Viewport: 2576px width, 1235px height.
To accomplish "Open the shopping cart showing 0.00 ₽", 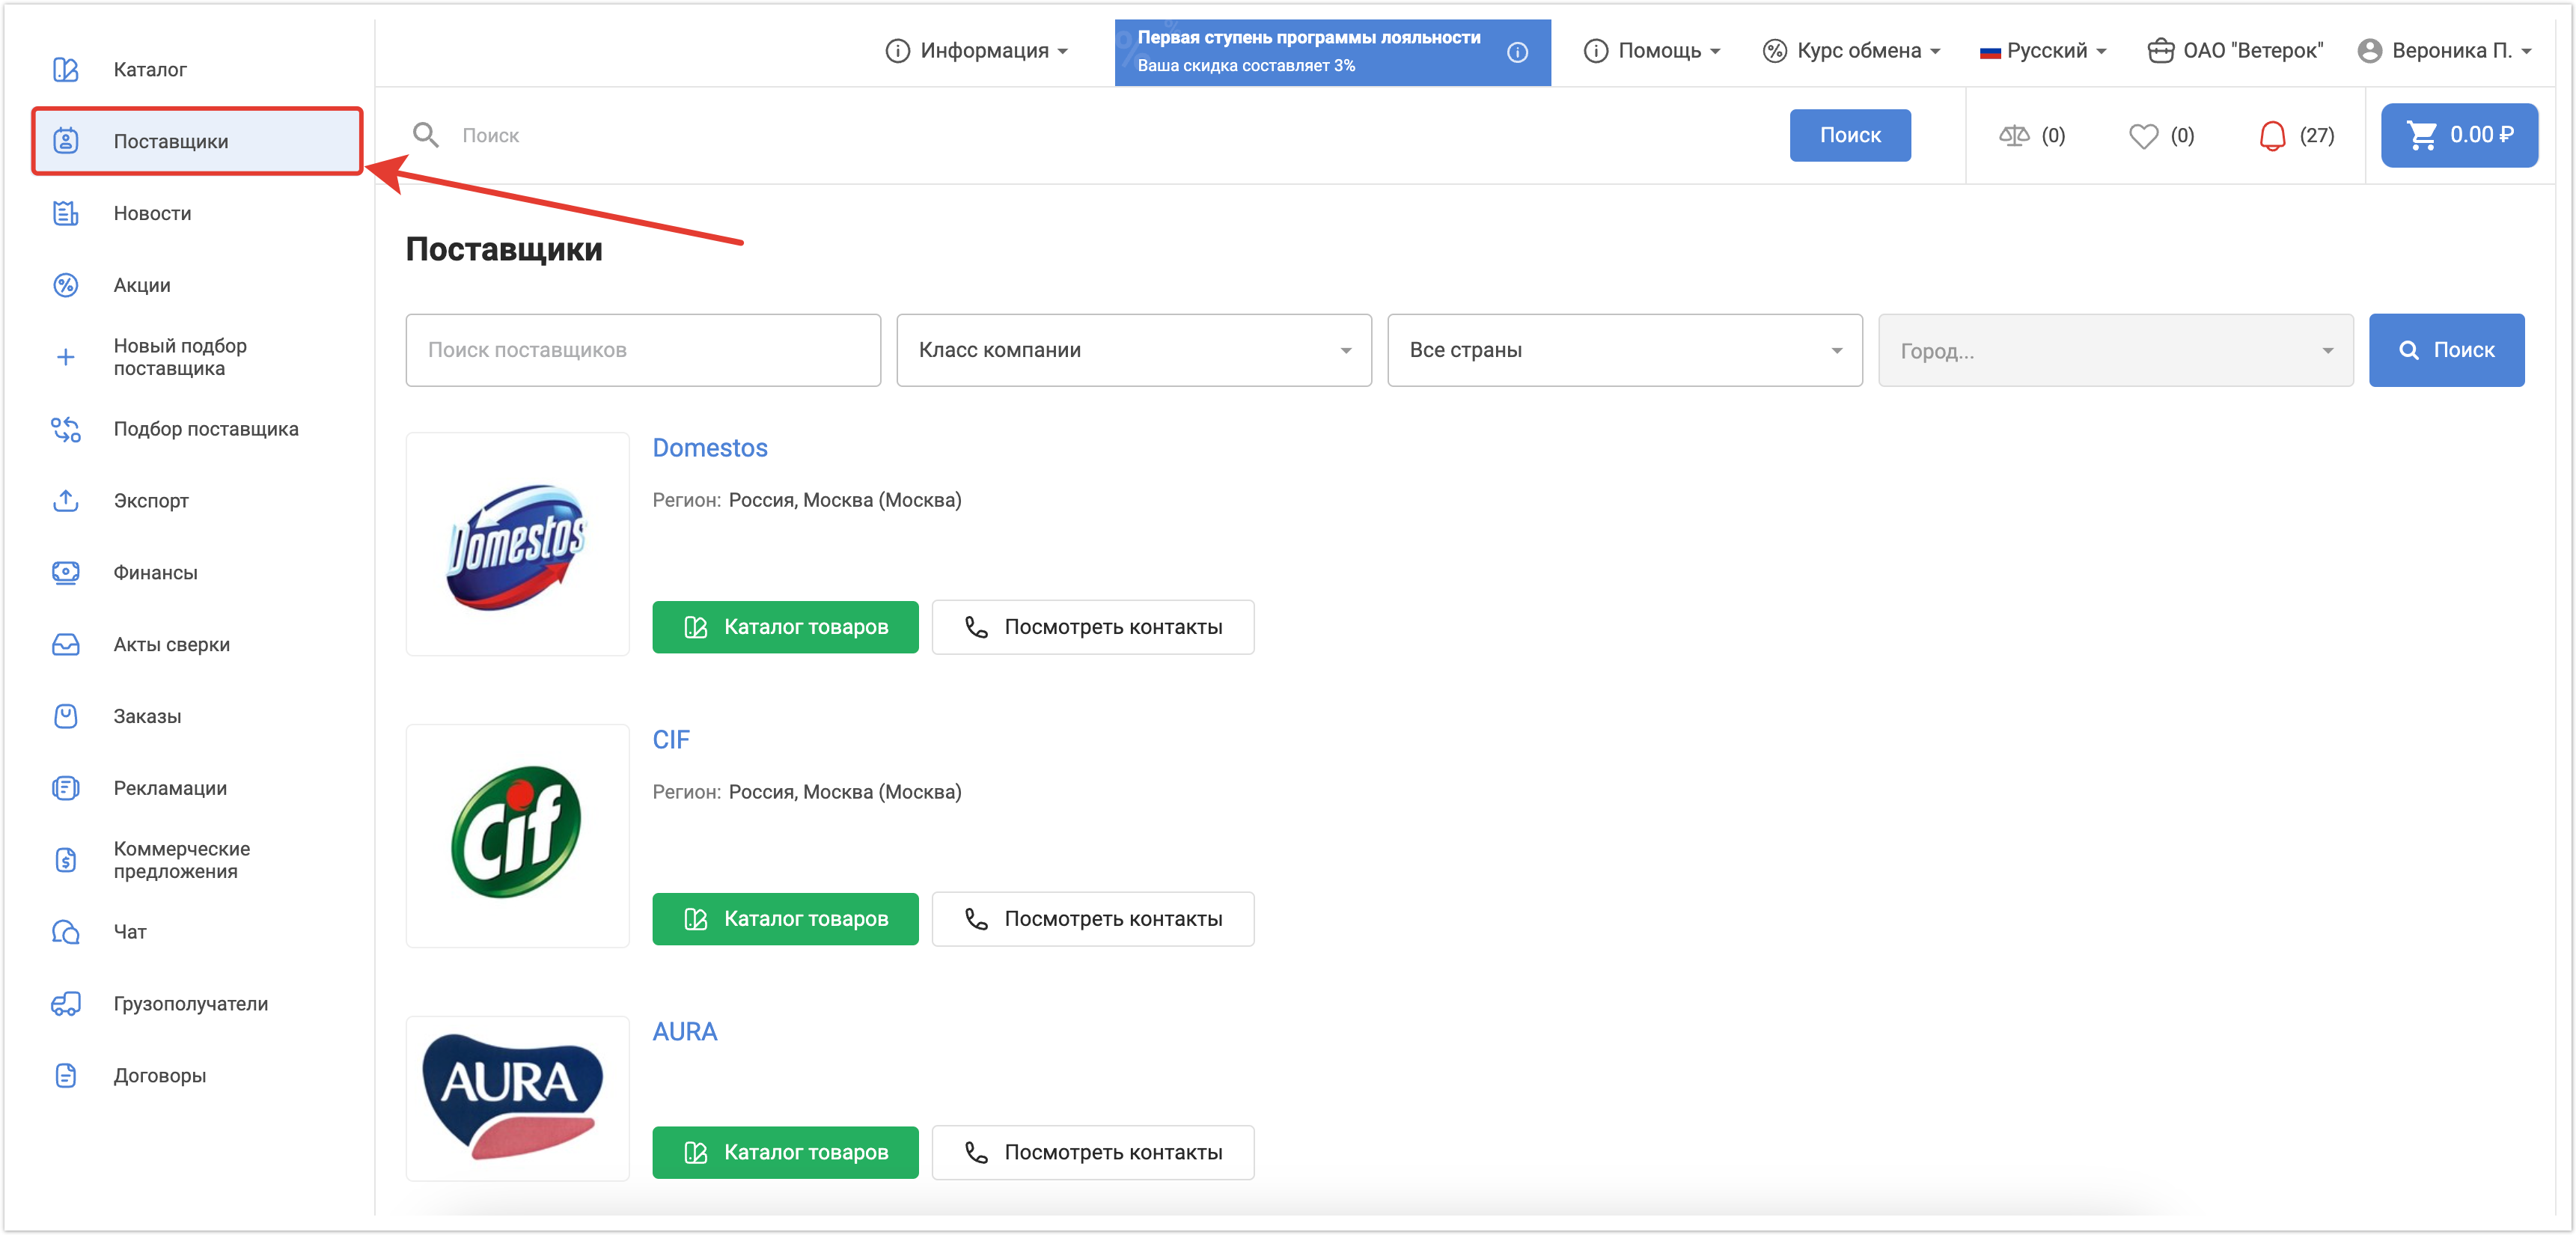I will pos(2458,135).
